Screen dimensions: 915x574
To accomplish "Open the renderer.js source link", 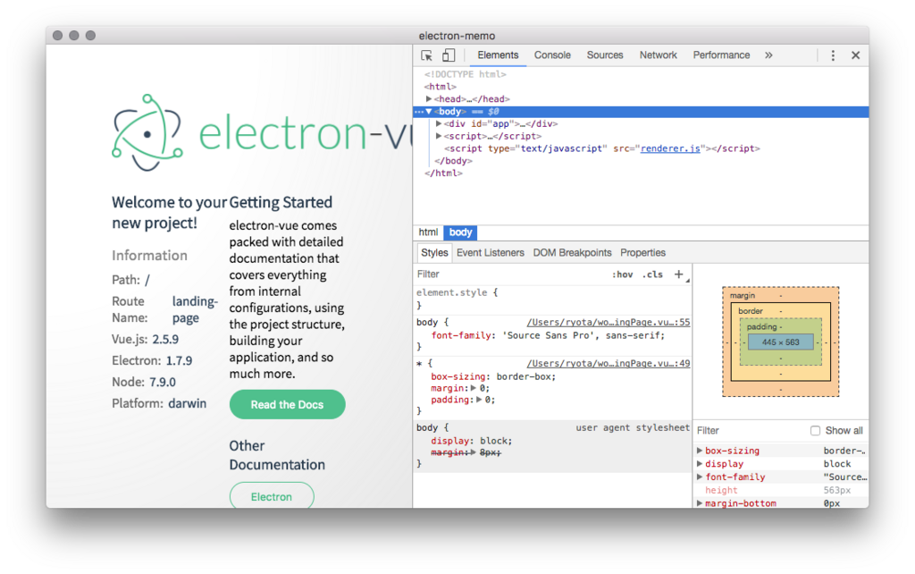I will click(670, 149).
